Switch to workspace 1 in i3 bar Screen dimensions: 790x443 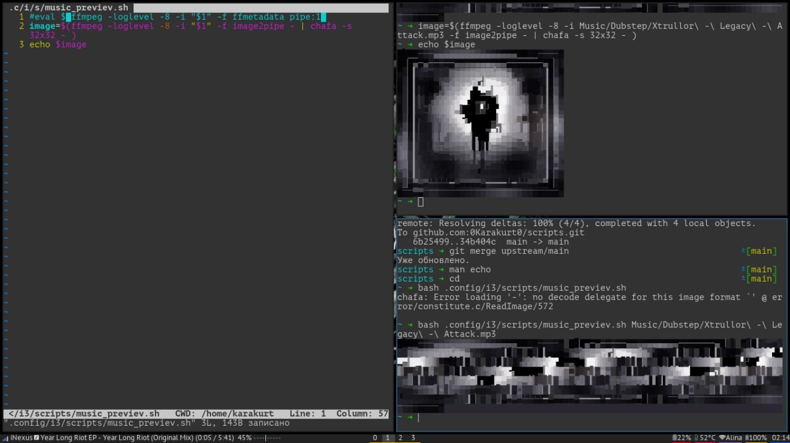click(x=388, y=438)
